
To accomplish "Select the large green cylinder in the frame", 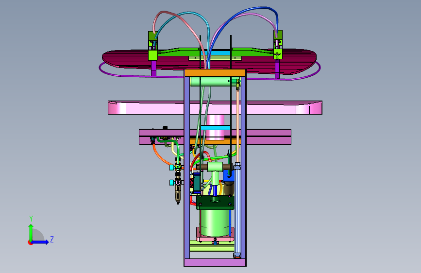I will [215, 222].
